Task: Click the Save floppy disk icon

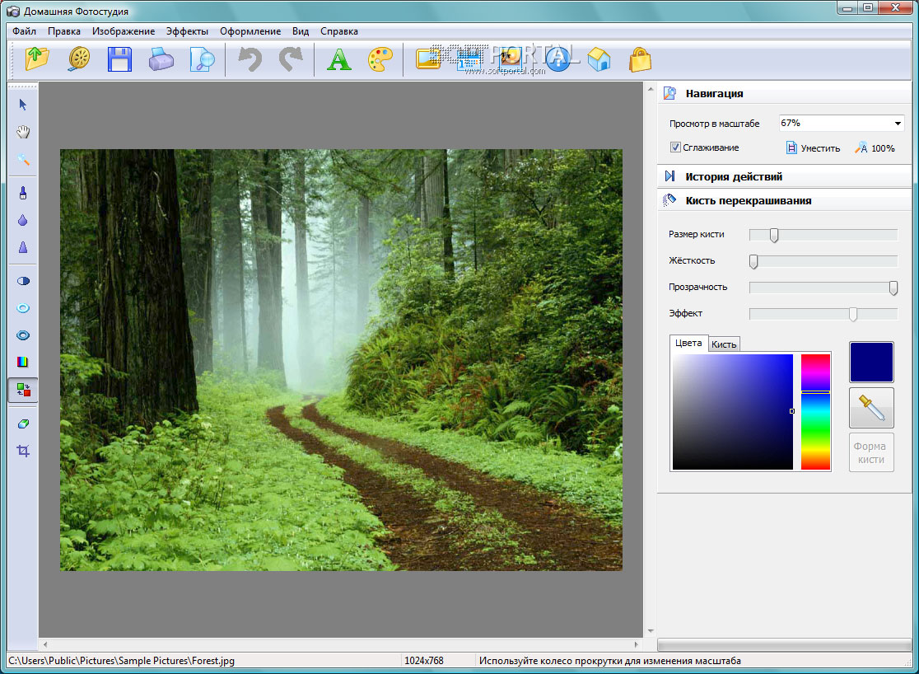Action: click(120, 59)
